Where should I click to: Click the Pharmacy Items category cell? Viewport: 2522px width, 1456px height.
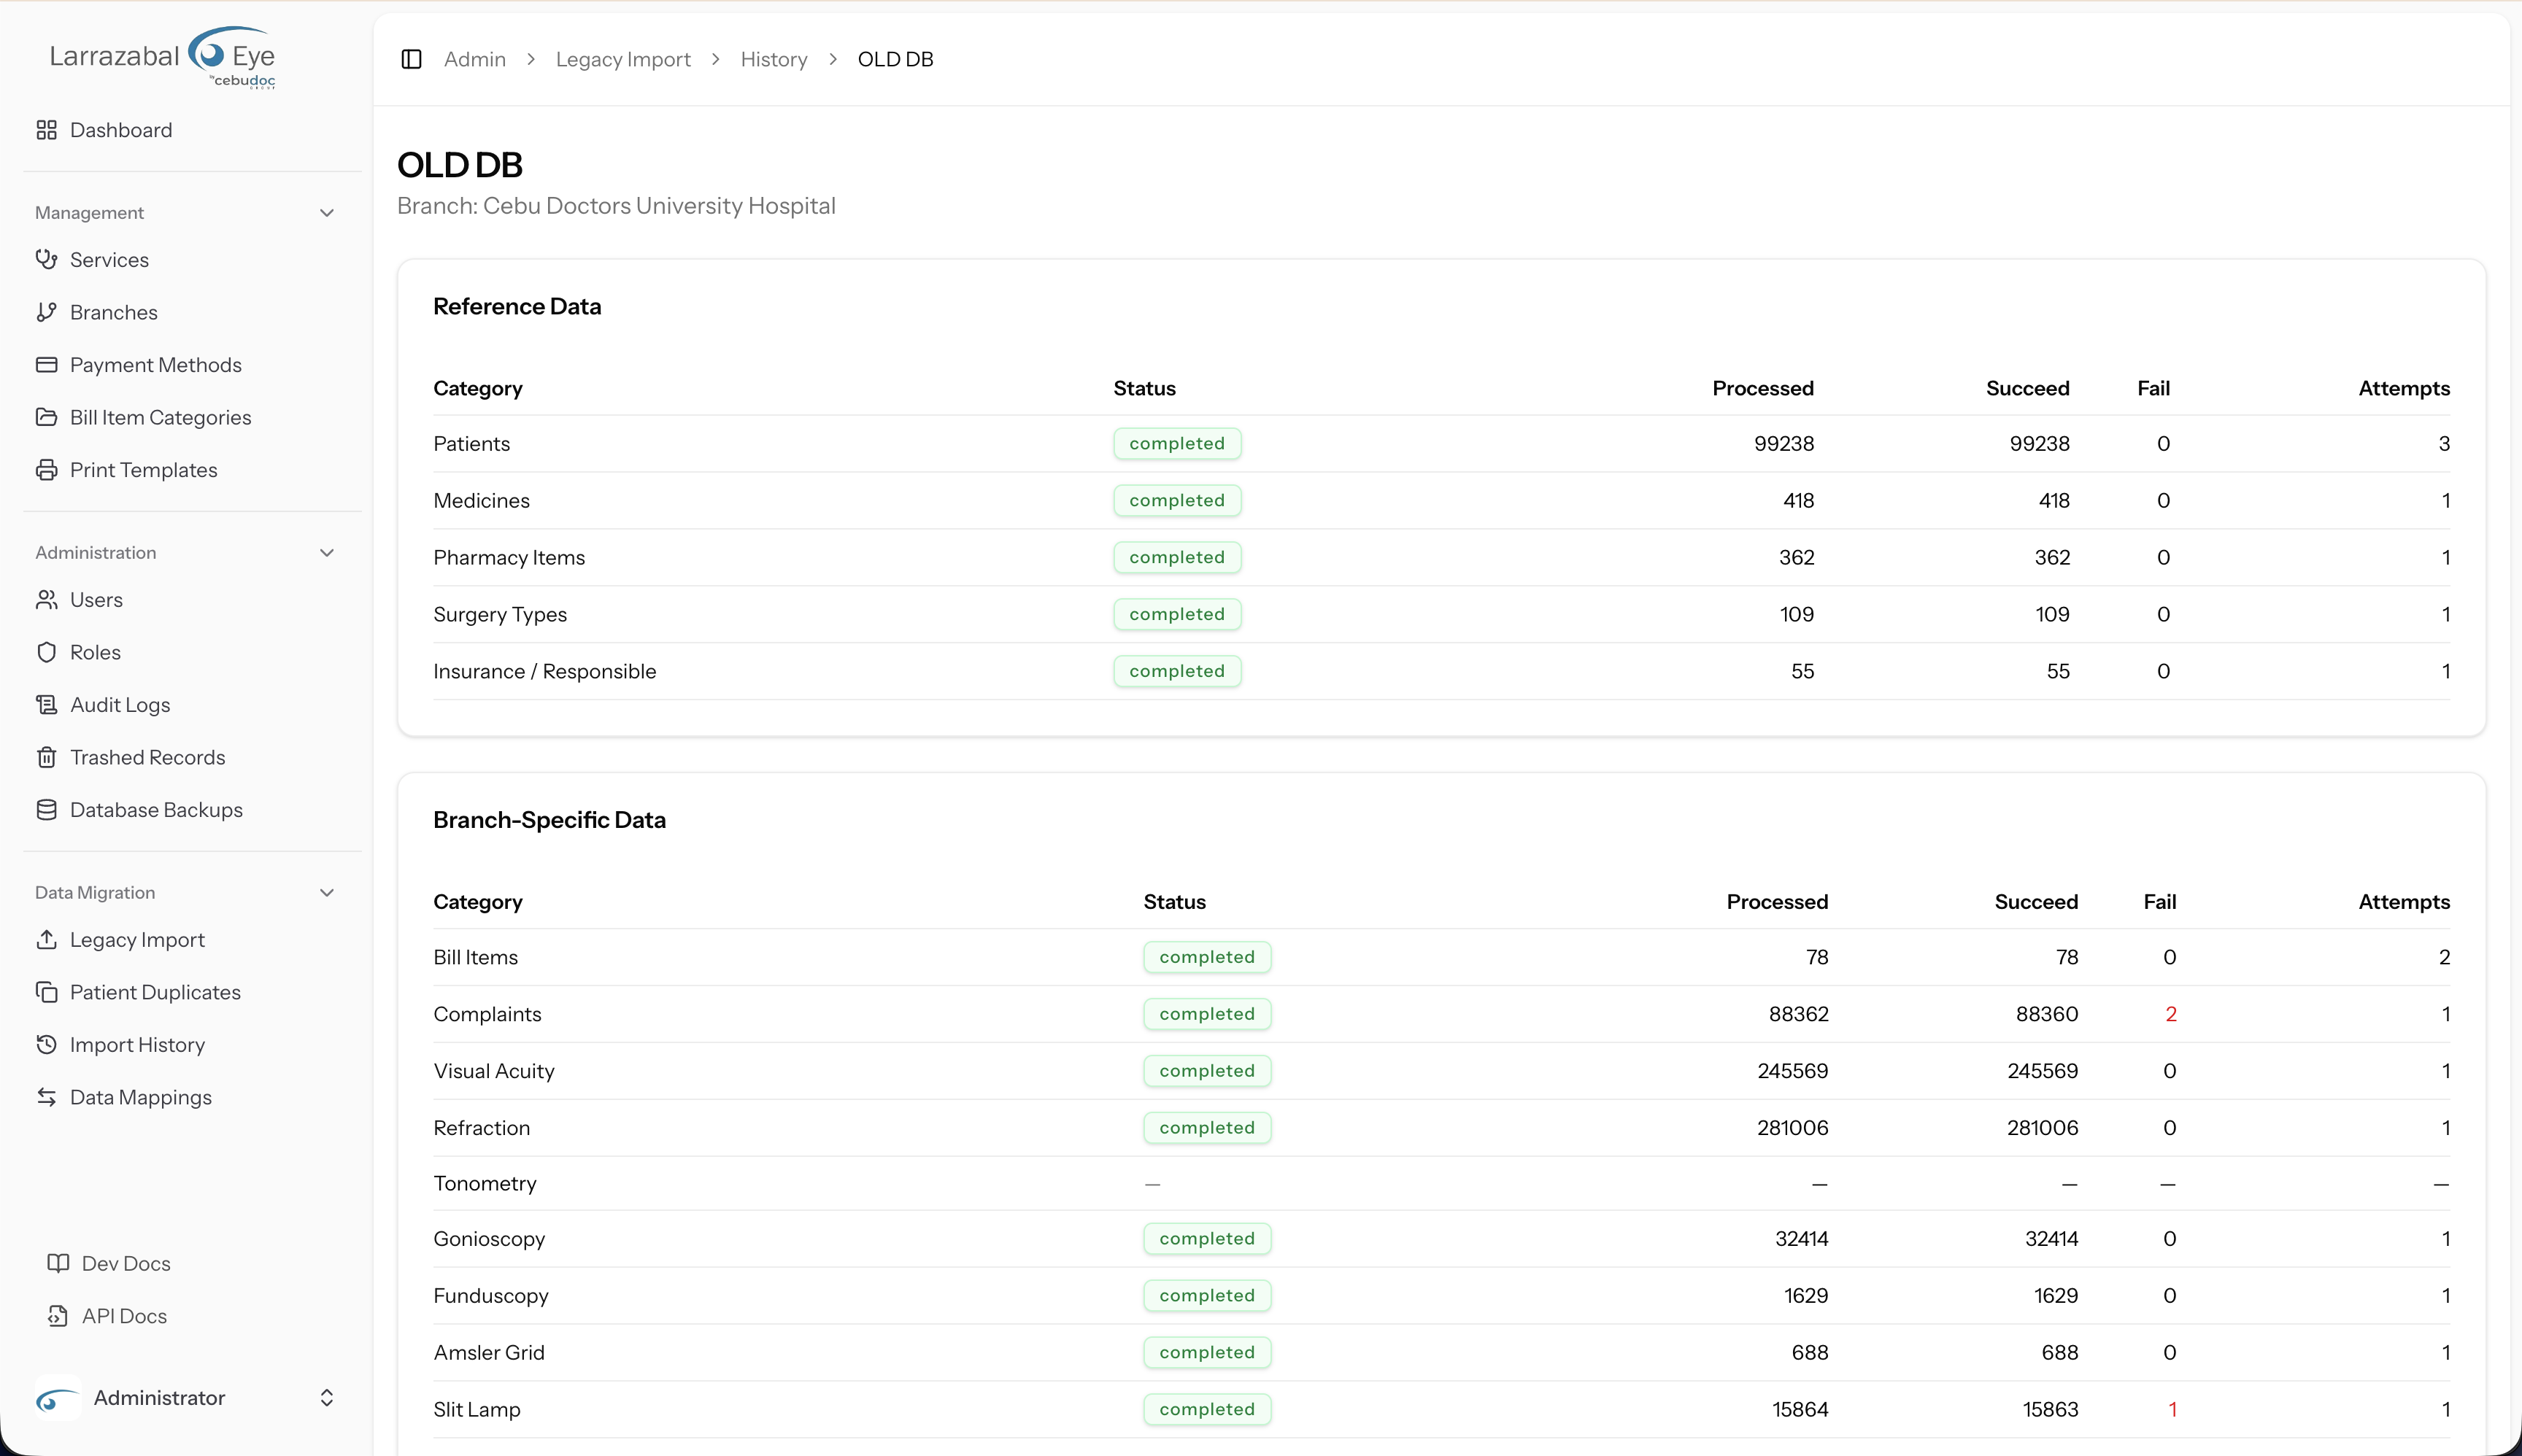pos(508,558)
